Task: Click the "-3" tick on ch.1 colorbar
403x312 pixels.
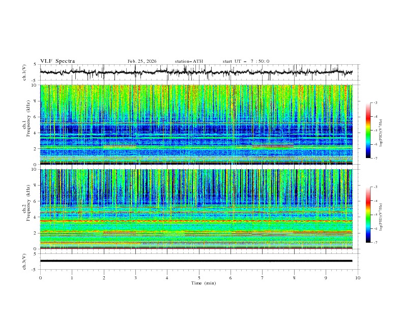Action: [x=376, y=102]
